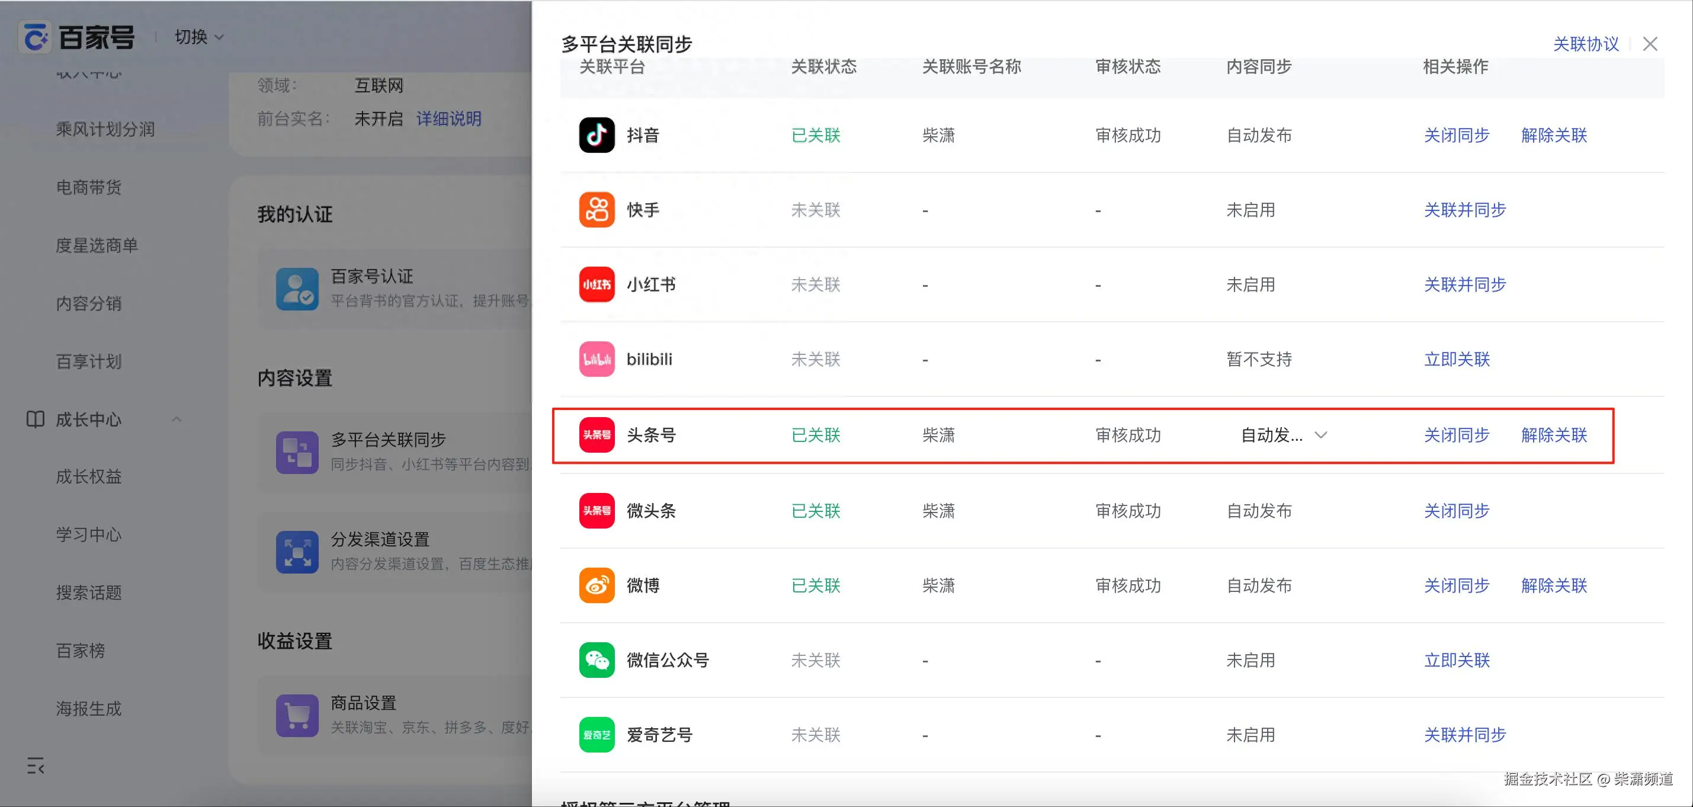Viewport: 1693px width, 807px height.
Task: Click 关联并同步 for 快手
Action: [x=1464, y=210]
